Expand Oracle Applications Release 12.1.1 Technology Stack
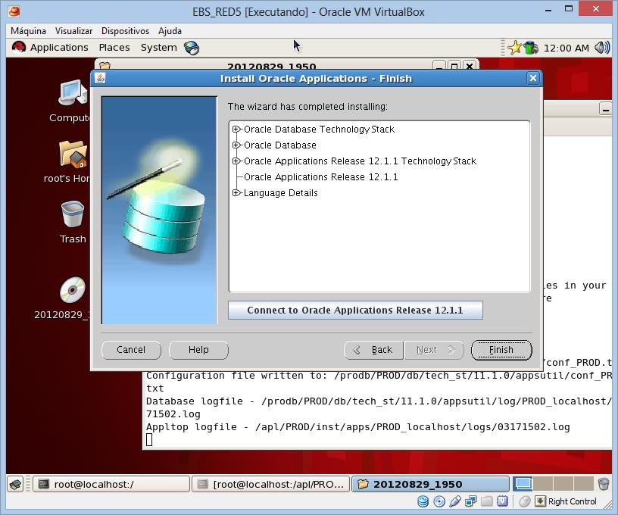The image size is (618, 515). click(x=236, y=161)
